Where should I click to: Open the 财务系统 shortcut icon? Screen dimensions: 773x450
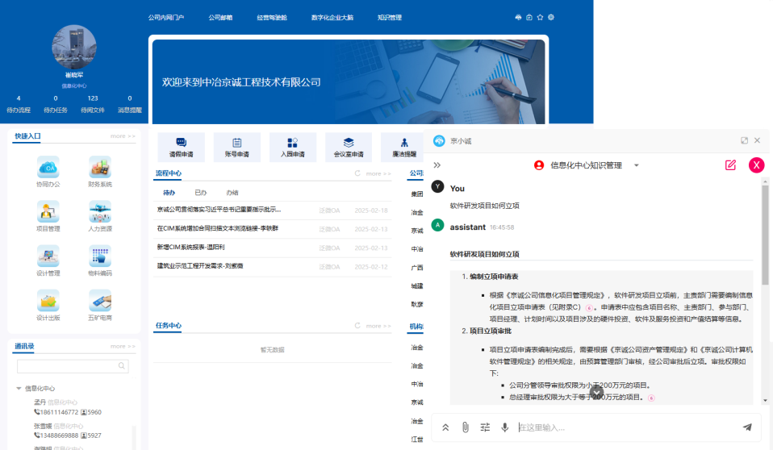click(100, 167)
